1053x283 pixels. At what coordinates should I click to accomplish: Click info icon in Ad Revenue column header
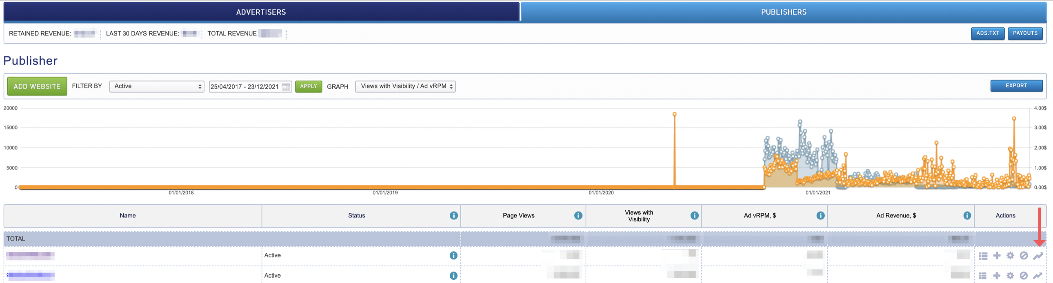967,216
